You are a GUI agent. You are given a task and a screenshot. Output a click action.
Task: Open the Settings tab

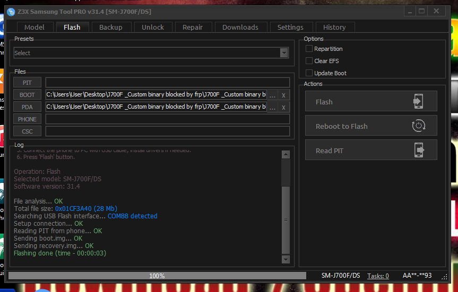point(290,27)
